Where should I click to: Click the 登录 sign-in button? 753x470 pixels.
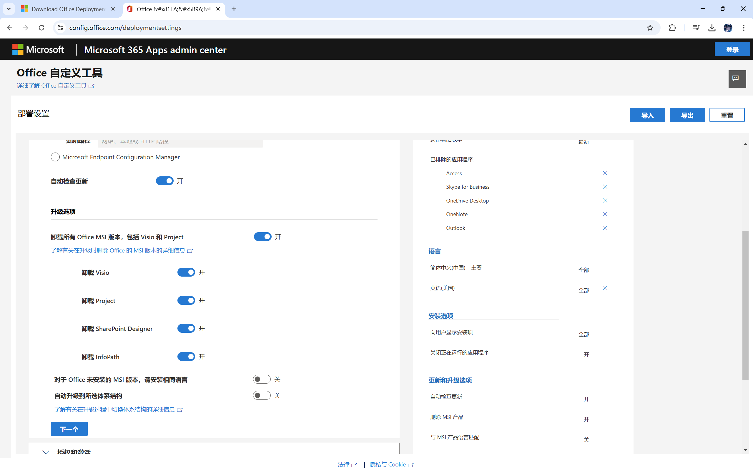(732, 49)
